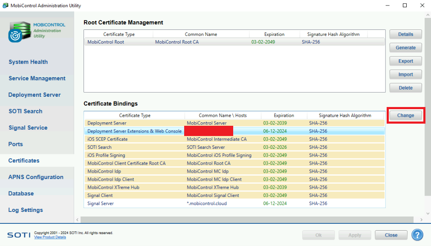Click Bindings Certificate Type column header
This screenshot has width=431, height=246.
pyautogui.click(x=135, y=116)
